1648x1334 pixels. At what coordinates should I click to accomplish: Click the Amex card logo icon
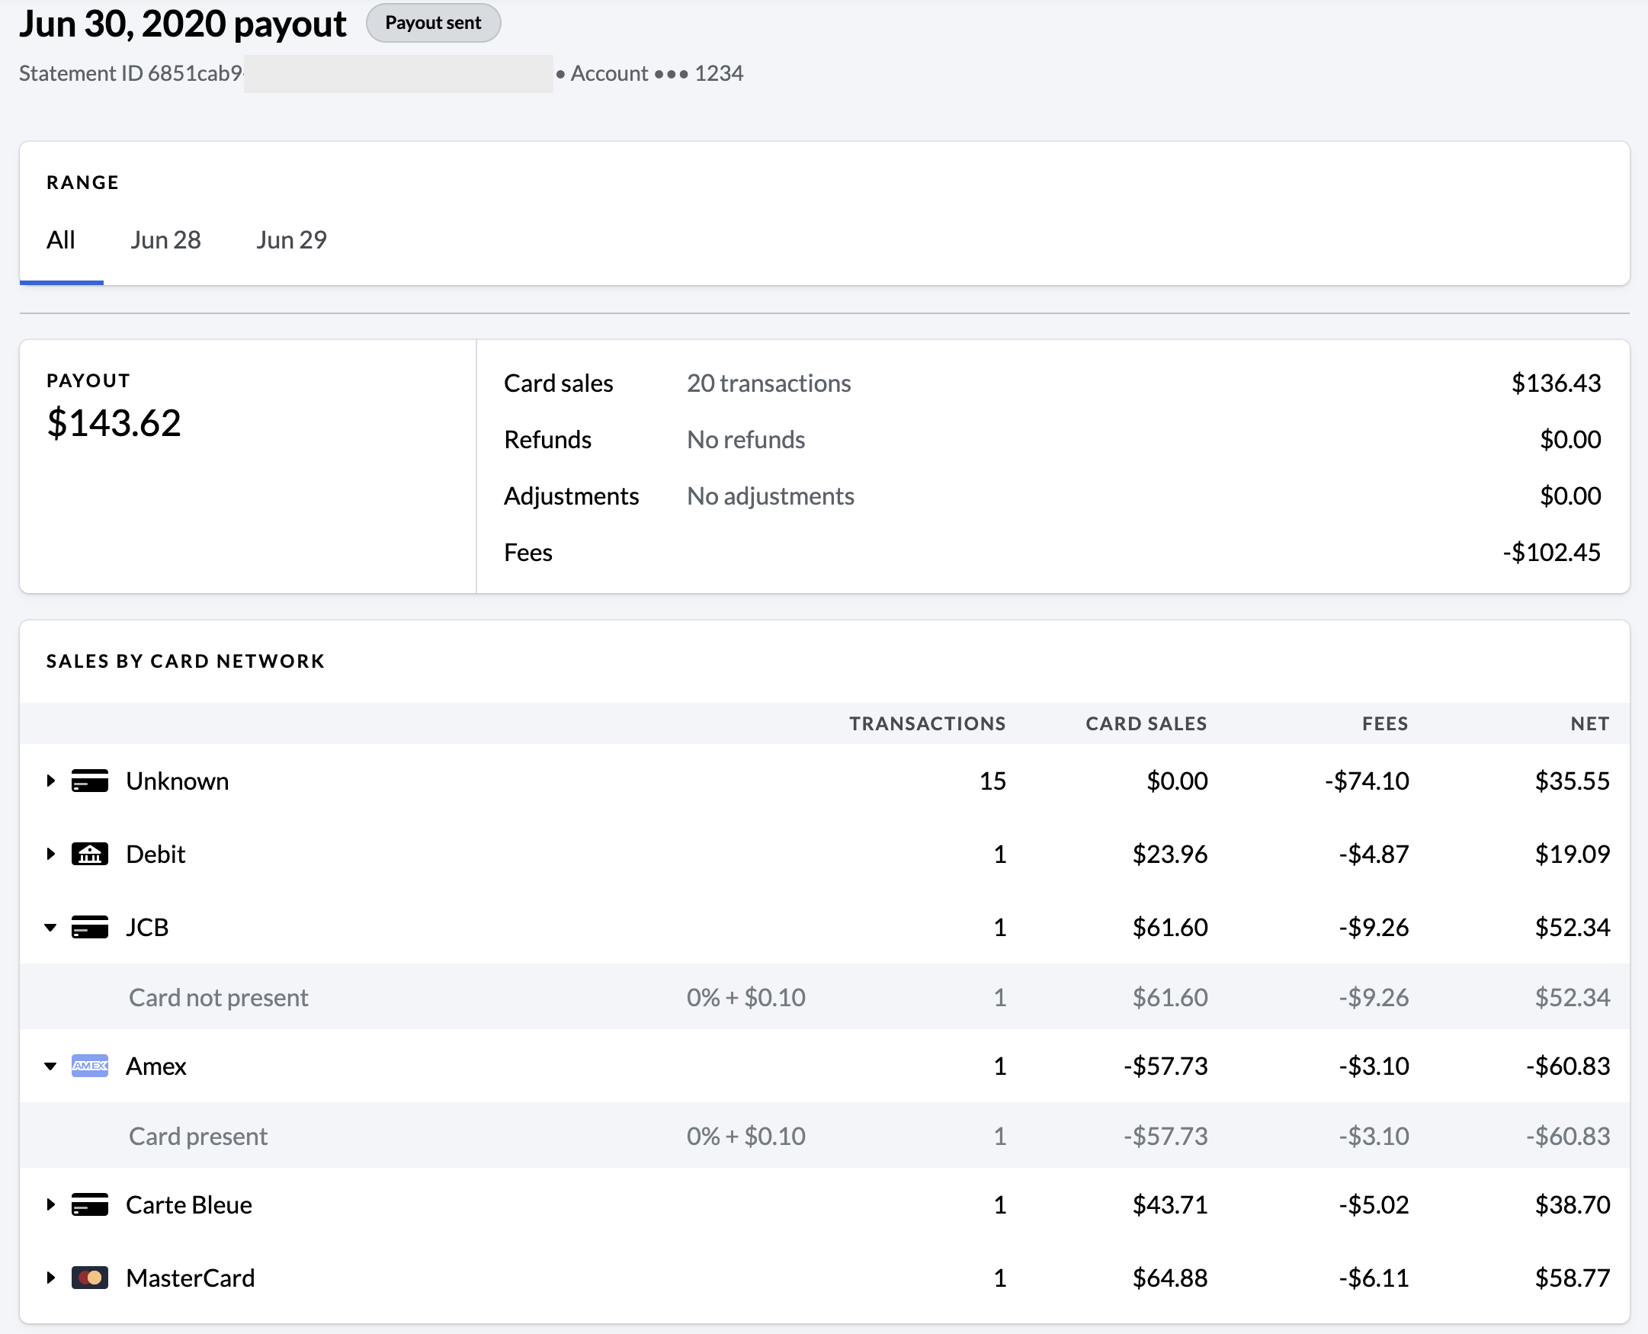(90, 1066)
